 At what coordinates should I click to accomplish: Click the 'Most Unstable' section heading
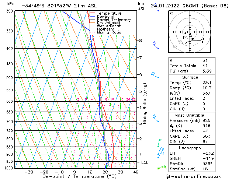pos(189,115)
